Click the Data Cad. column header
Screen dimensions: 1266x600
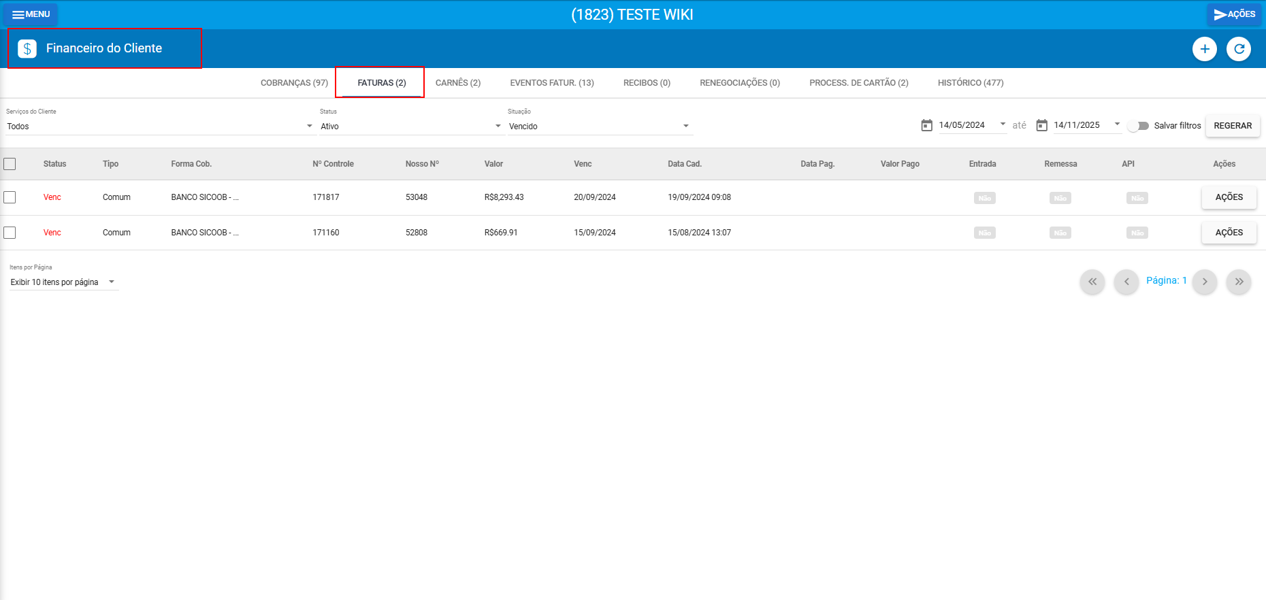click(x=685, y=164)
